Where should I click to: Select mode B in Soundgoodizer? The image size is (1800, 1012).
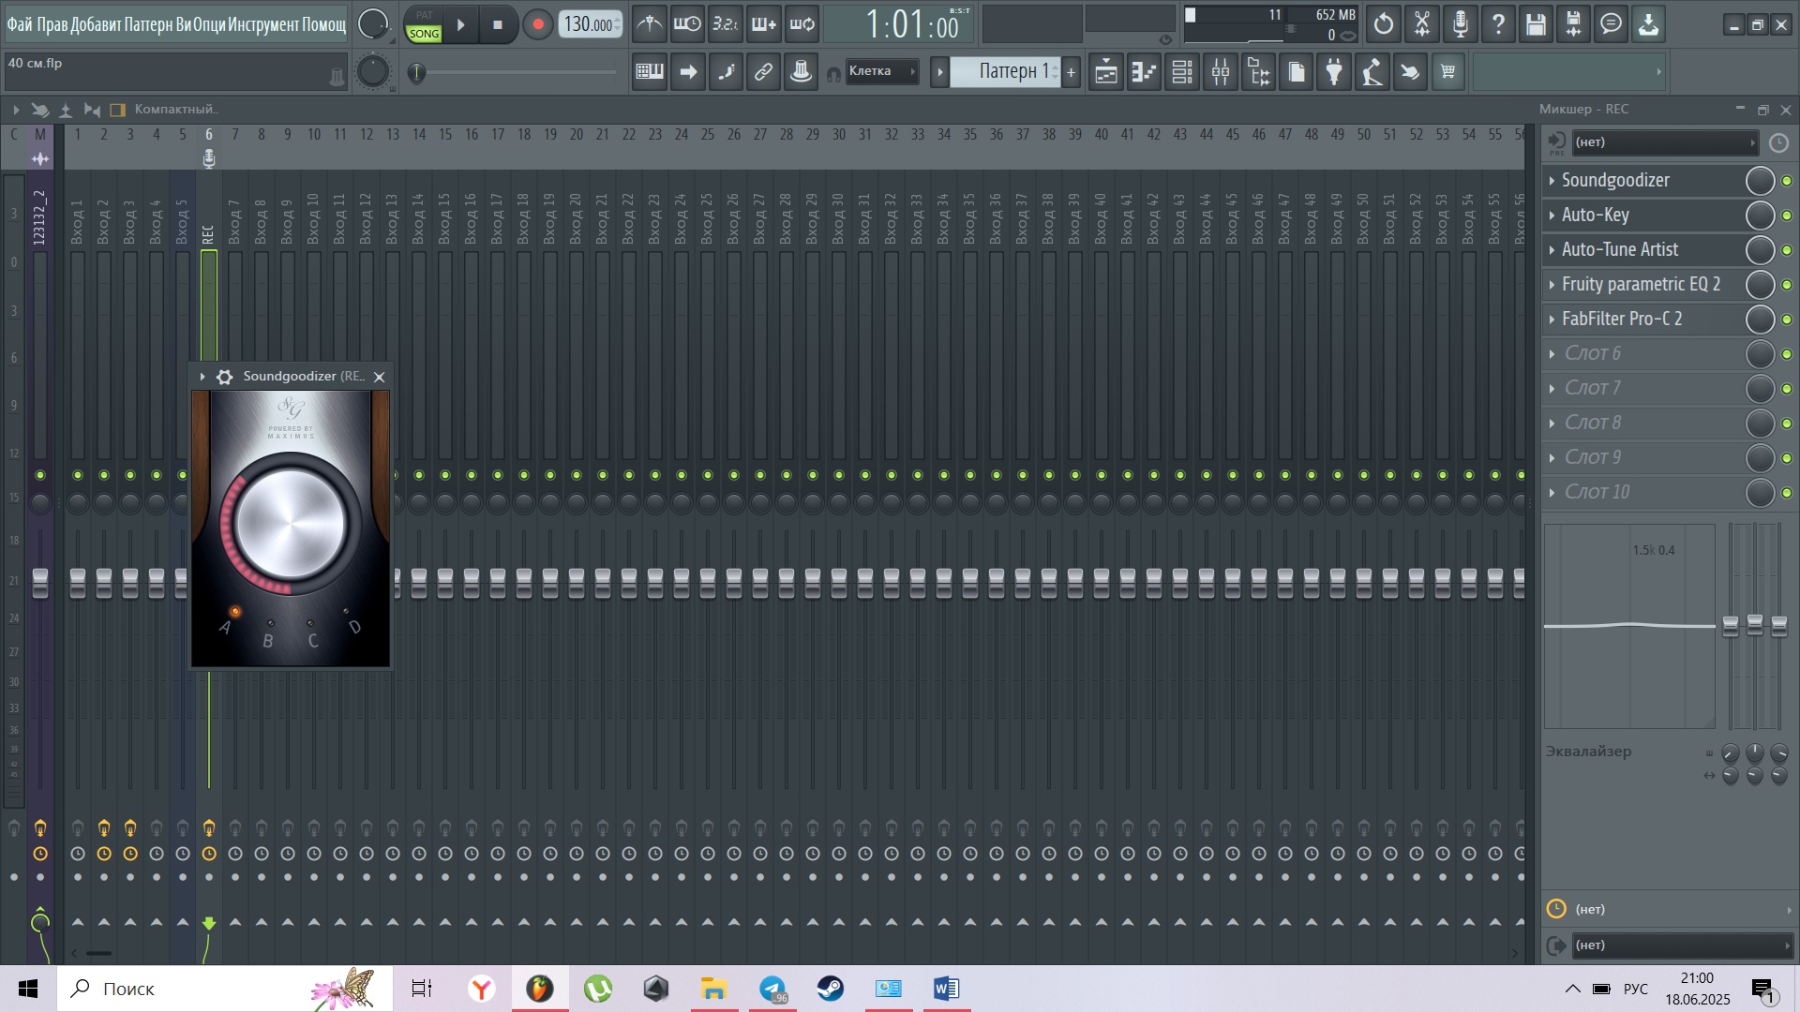(270, 624)
